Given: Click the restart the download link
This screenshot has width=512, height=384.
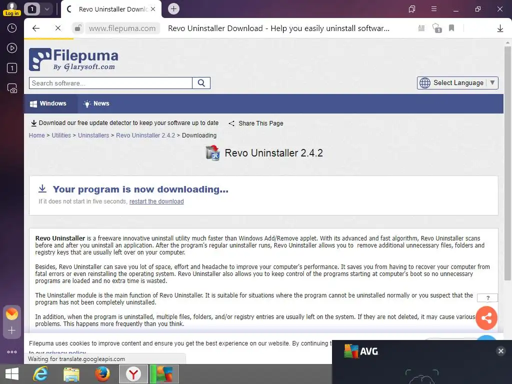Looking at the screenshot, I should tap(156, 201).
